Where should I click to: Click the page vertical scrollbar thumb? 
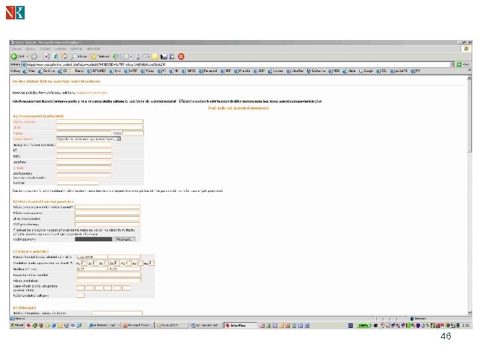click(x=469, y=116)
